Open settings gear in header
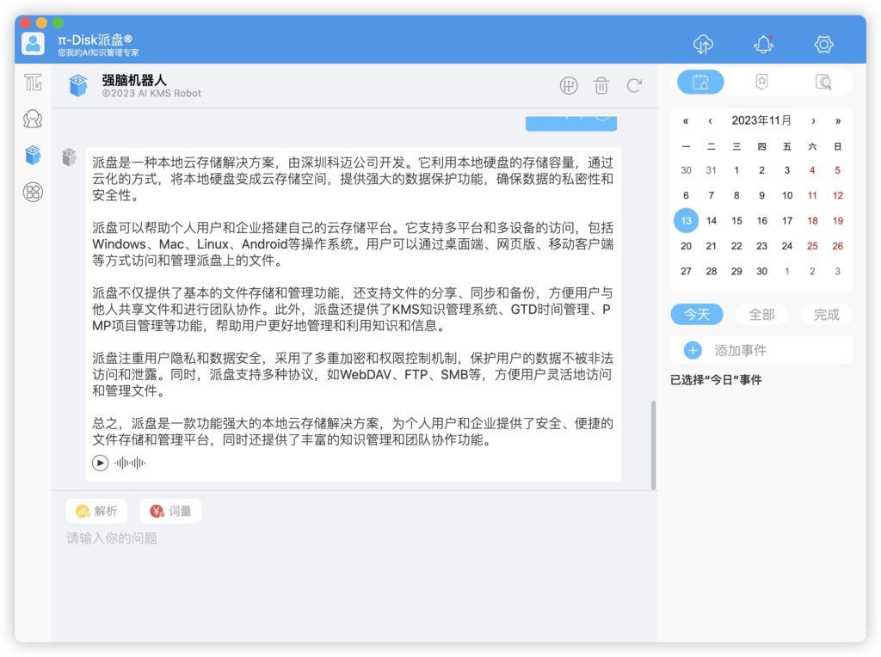The width and height of the screenshot is (881, 657). pyautogui.click(x=823, y=44)
